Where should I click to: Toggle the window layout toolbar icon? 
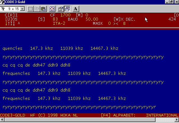tap(67, 9)
